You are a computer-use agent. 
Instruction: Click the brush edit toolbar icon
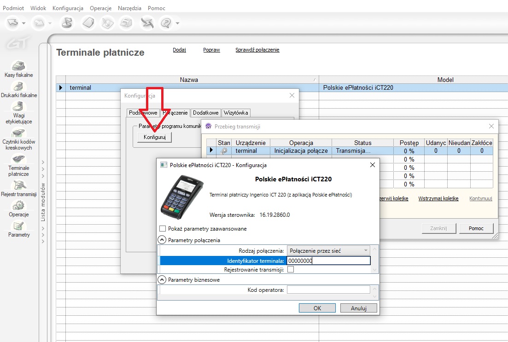click(107, 23)
